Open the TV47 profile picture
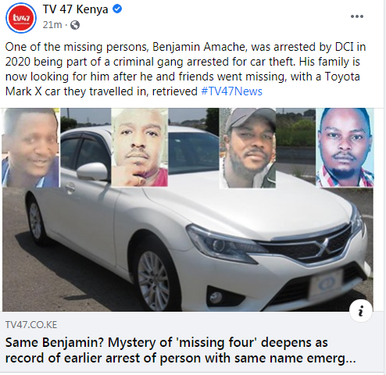The height and width of the screenshot is (375, 386). point(21,18)
